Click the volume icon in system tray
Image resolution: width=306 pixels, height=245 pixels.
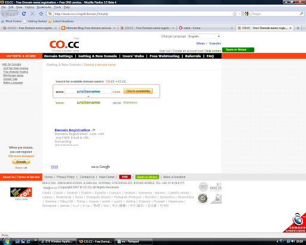click(293, 241)
